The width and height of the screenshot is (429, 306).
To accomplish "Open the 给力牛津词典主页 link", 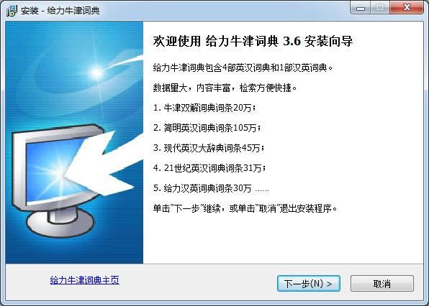I will tap(84, 280).
